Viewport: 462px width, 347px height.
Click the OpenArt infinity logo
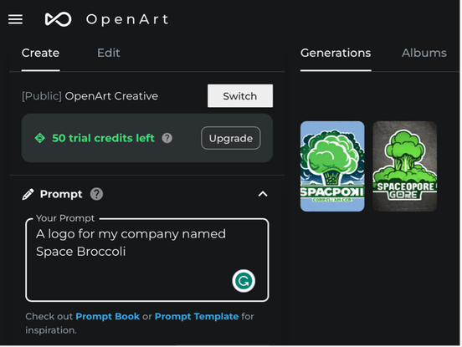tap(58, 19)
